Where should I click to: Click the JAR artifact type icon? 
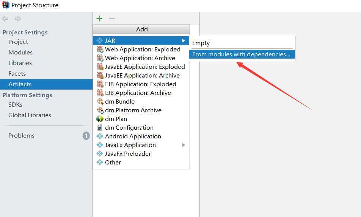click(x=100, y=41)
